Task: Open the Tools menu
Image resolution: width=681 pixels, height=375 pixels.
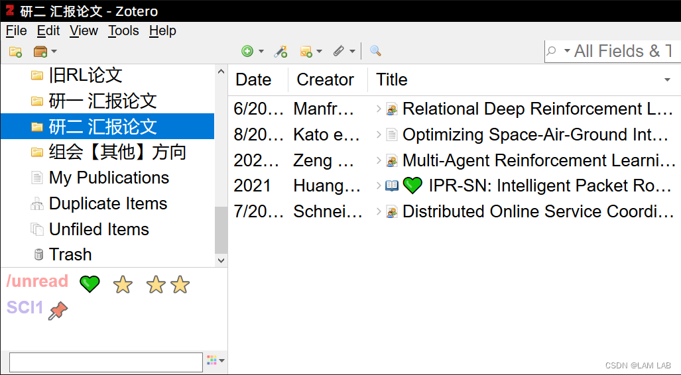Action: pos(123,31)
